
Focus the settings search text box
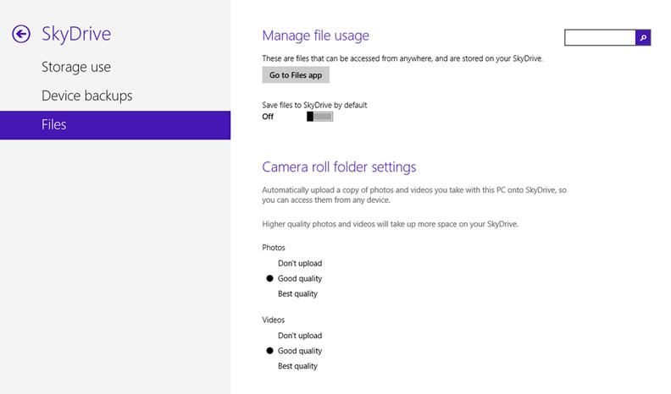click(600, 37)
